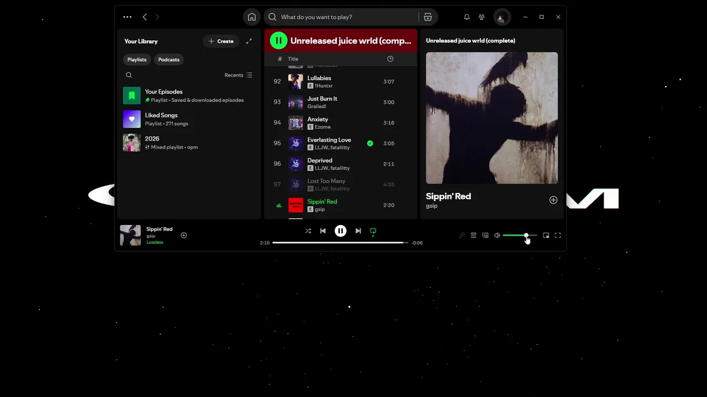Viewport: 707px width, 397px height.
Task: Click the large album art in Now Playing
Action: pos(492,118)
